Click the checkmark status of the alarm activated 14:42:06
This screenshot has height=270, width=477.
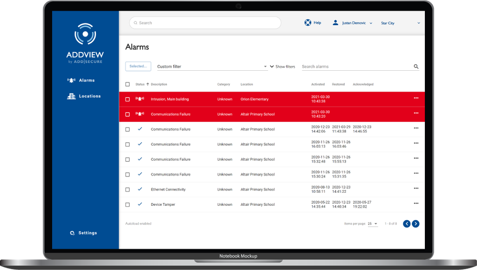coord(140,128)
